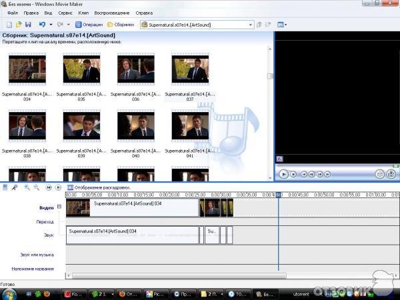The image size is (400, 300).
Task: Select the Supernatural 034 video clip on timeline
Action: click(132, 207)
